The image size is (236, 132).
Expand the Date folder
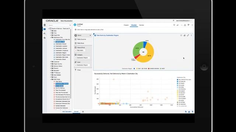(51, 31)
